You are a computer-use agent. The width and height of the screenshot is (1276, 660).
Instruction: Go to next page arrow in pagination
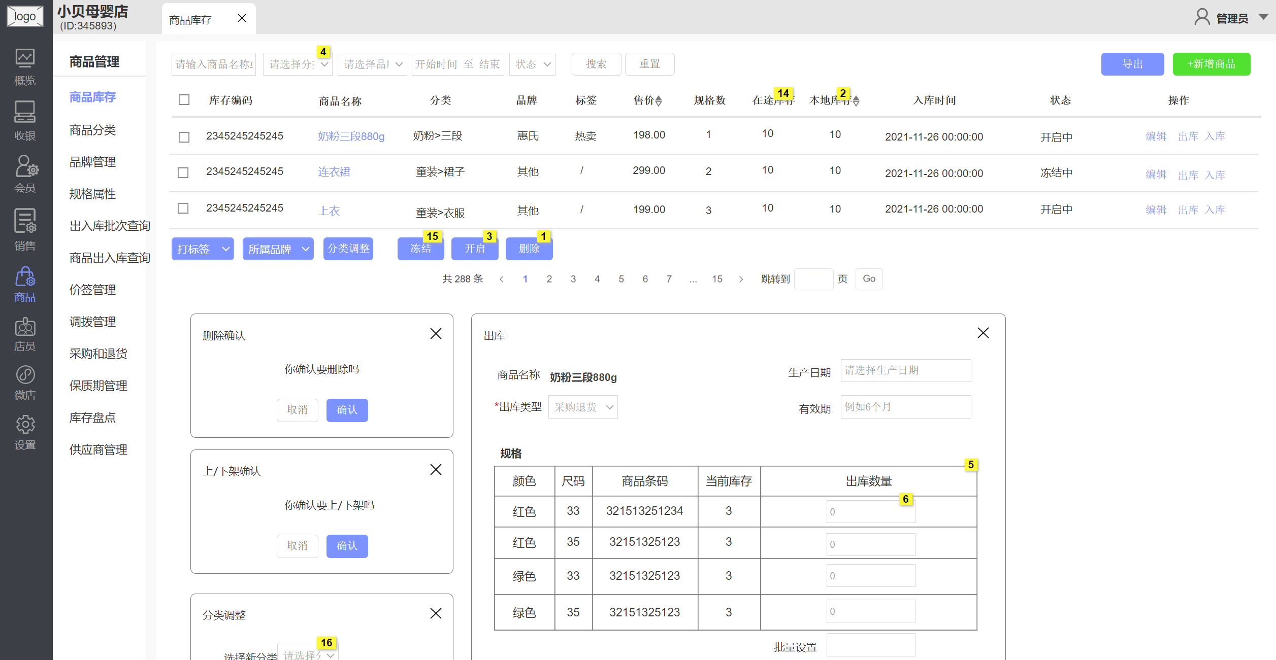tap(741, 279)
